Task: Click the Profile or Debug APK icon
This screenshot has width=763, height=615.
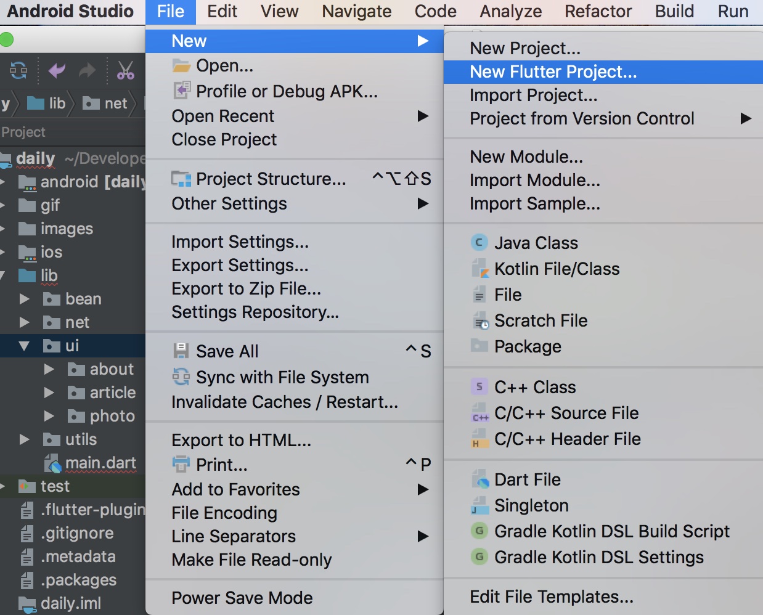Action: 181,91
